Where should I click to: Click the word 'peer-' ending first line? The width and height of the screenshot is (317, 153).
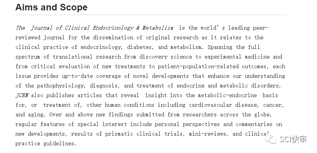coord(260,28)
